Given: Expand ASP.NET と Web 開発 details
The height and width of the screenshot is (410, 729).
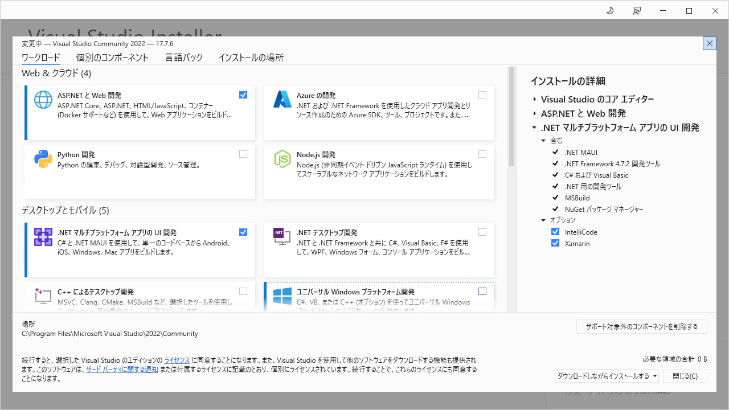Looking at the screenshot, I should coord(534,113).
